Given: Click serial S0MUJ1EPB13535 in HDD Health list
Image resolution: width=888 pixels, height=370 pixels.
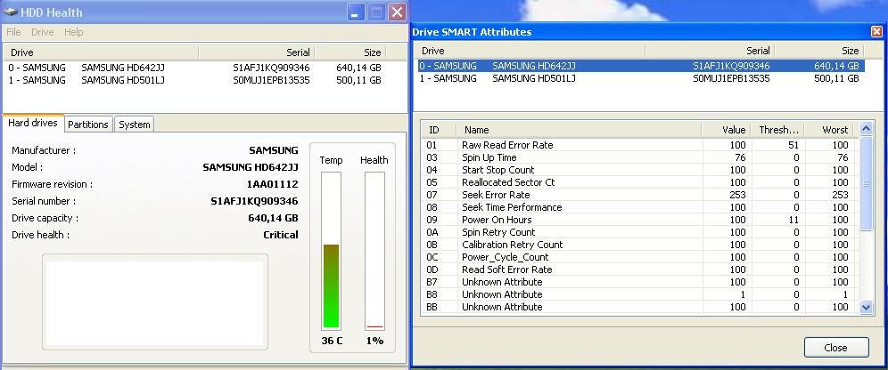Looking at the screenshot, I should tap(271, 80).
